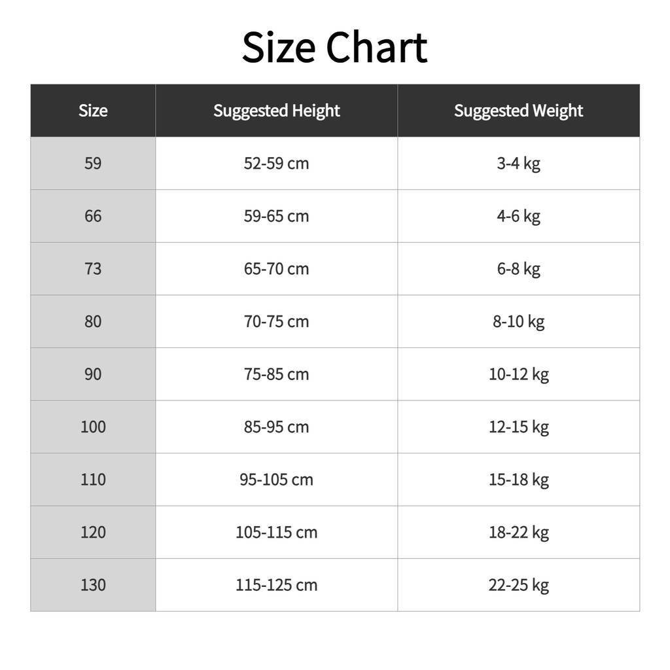This screenshot has height=670, width=670.
Task: Select the 75-85 cm height cell
Action: coord(276,374)
